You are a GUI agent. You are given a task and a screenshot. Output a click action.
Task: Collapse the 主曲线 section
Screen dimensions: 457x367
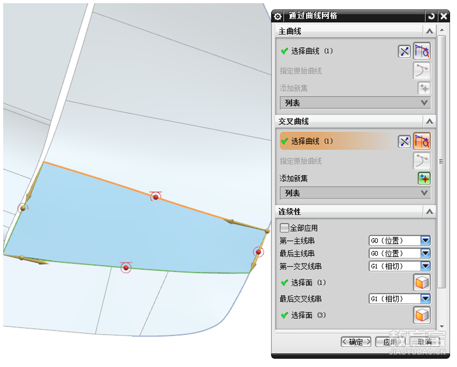(x=429, y=31)
